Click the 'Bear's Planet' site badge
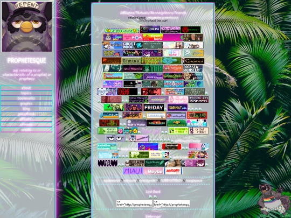 point(136,123)
